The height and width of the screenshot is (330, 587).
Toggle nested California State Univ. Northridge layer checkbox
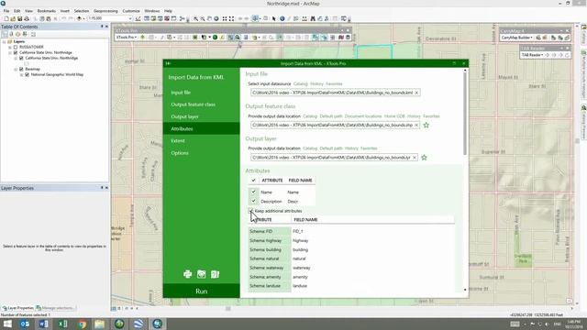coord(21,59)
